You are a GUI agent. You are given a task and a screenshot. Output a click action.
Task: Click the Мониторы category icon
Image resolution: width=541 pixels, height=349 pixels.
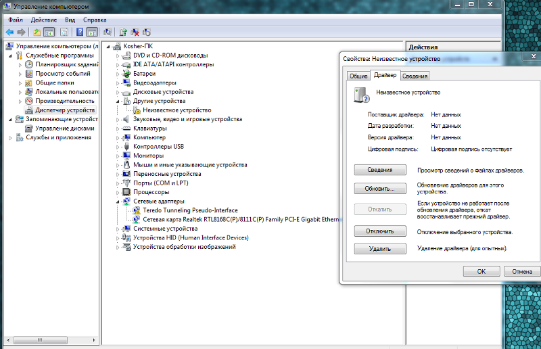point(126,156)
